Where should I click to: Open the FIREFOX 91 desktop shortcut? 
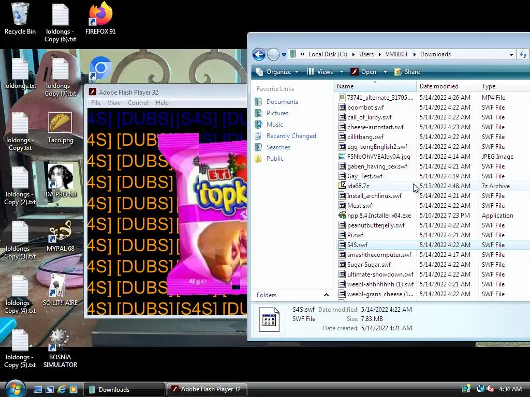[100, 19]
